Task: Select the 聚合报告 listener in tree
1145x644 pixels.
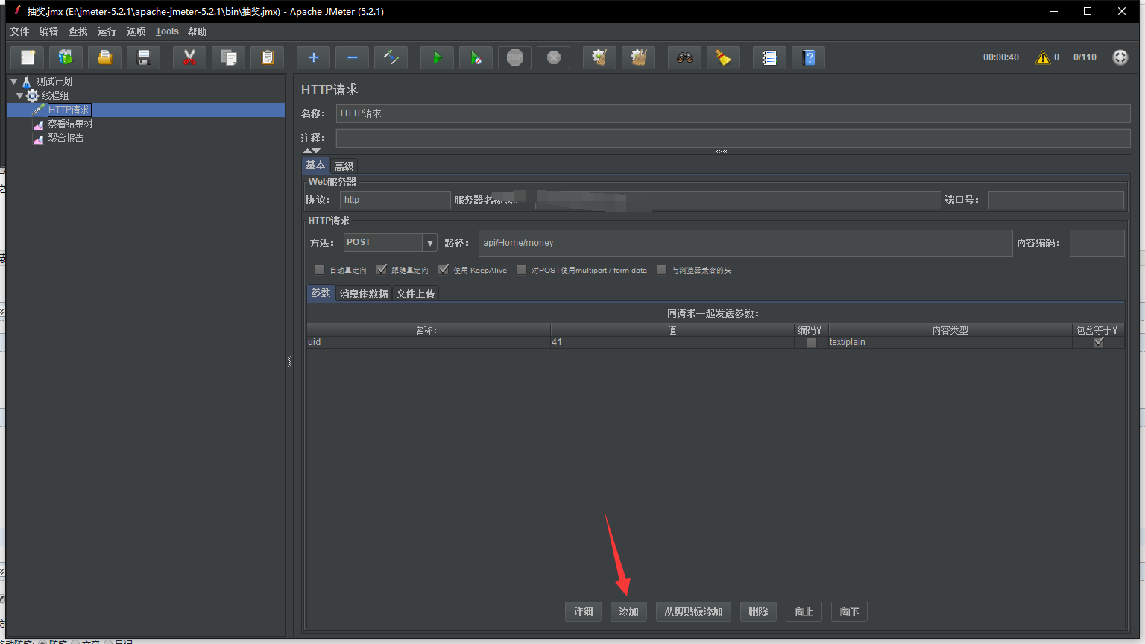Action: 66,138
